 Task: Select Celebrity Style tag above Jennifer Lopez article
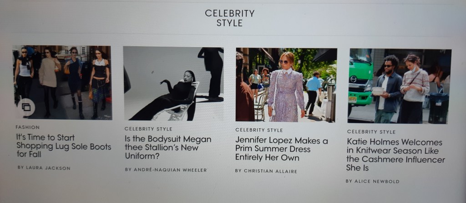point(259,130)
